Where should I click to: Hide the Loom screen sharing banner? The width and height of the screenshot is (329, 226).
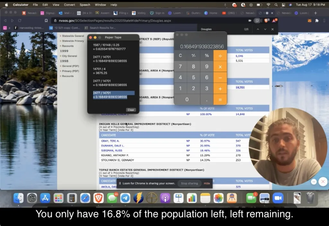coord(207,183)
